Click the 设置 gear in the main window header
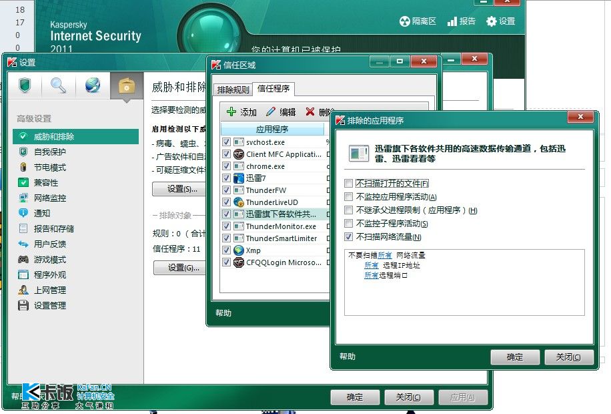This screenshot has width=611, height=414. 501,21
